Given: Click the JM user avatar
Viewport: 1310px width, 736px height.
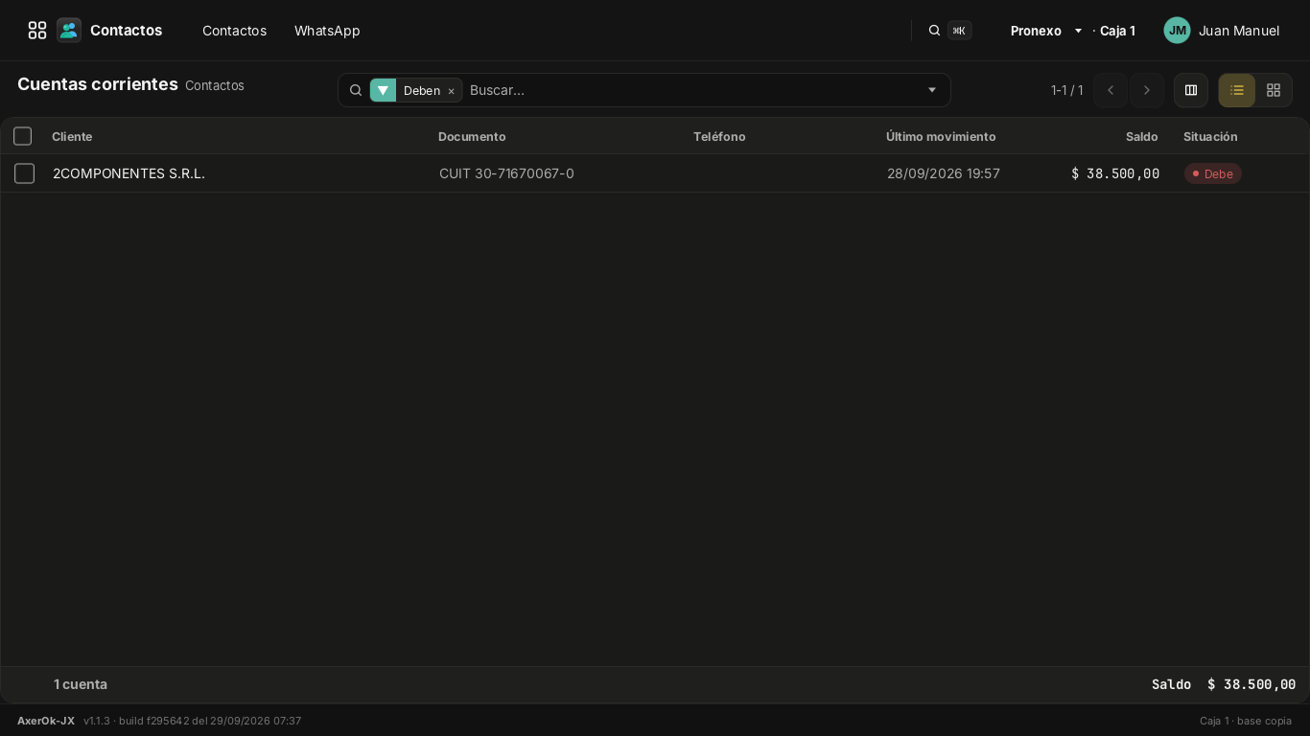Looking at the screenshot, I should point(1177,31).
